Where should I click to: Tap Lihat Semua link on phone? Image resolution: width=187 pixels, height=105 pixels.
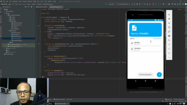(157, 38)
